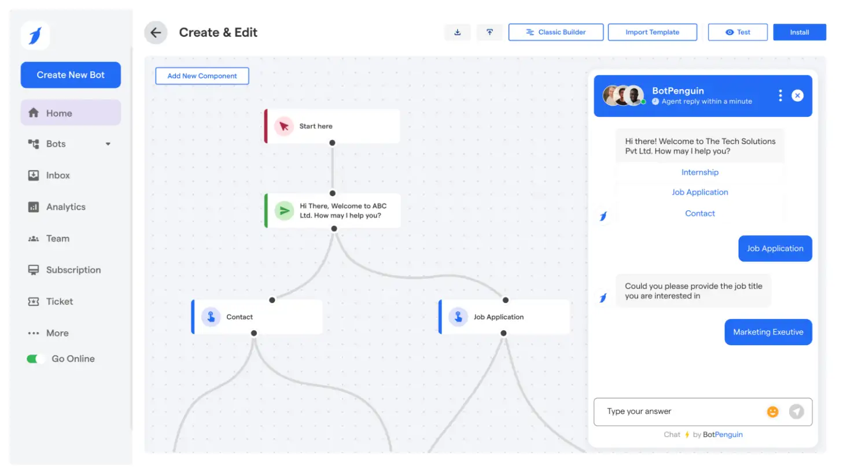The width and height of the screenshot is (847, 474).
Task: Click the Install button
Action: point(799,32)
